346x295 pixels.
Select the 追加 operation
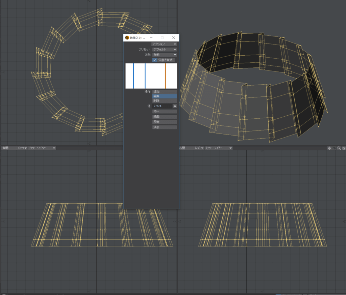pos(165,92)
